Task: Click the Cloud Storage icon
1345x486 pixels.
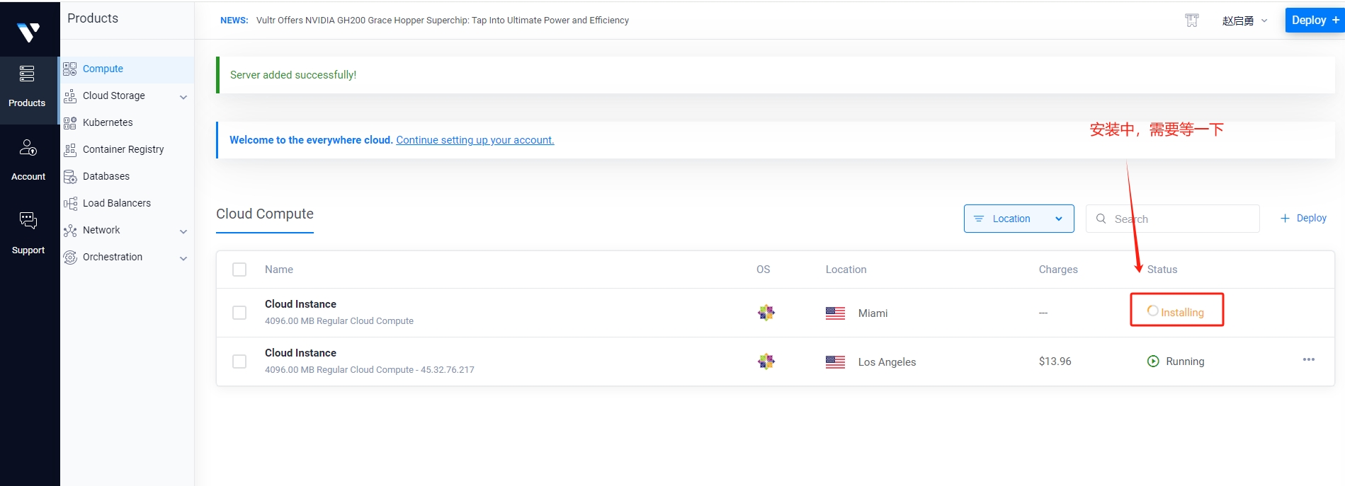Action: (70, 96)
